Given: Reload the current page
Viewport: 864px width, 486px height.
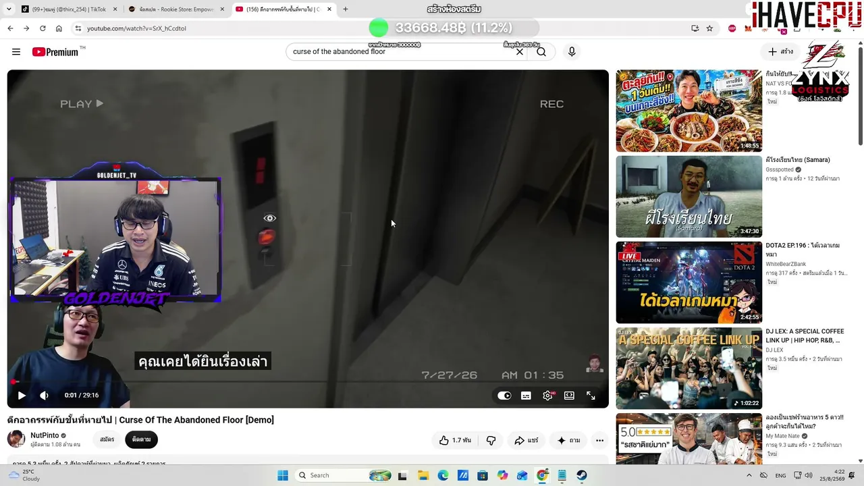Looking at the screenshot, I should coord(43,28).
